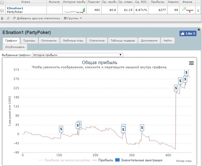
Task: Expand the Группы dropdown
Action: click(73, 18)
